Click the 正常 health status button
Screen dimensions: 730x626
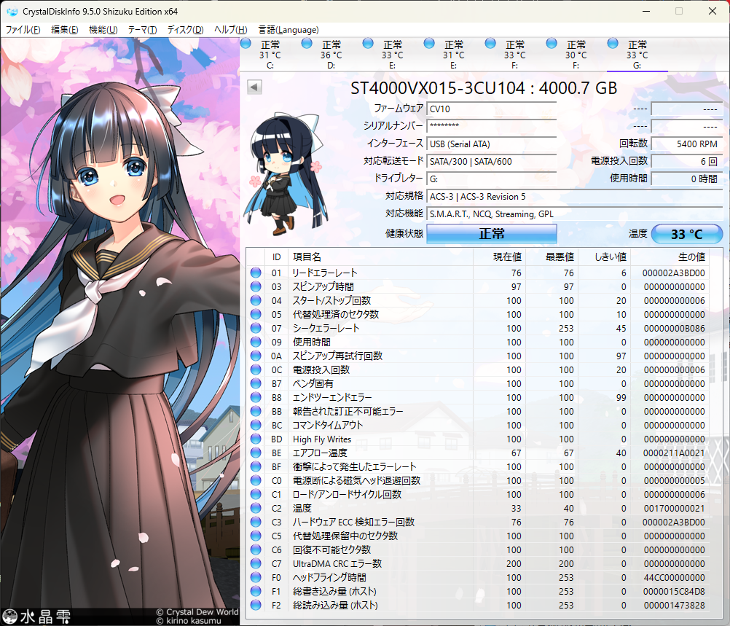pos(492,234)
